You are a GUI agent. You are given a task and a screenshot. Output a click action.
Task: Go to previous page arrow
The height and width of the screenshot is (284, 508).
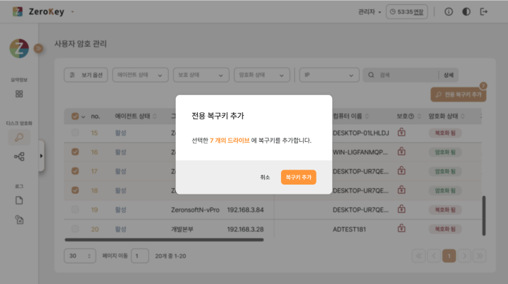[x=434, y=256]
